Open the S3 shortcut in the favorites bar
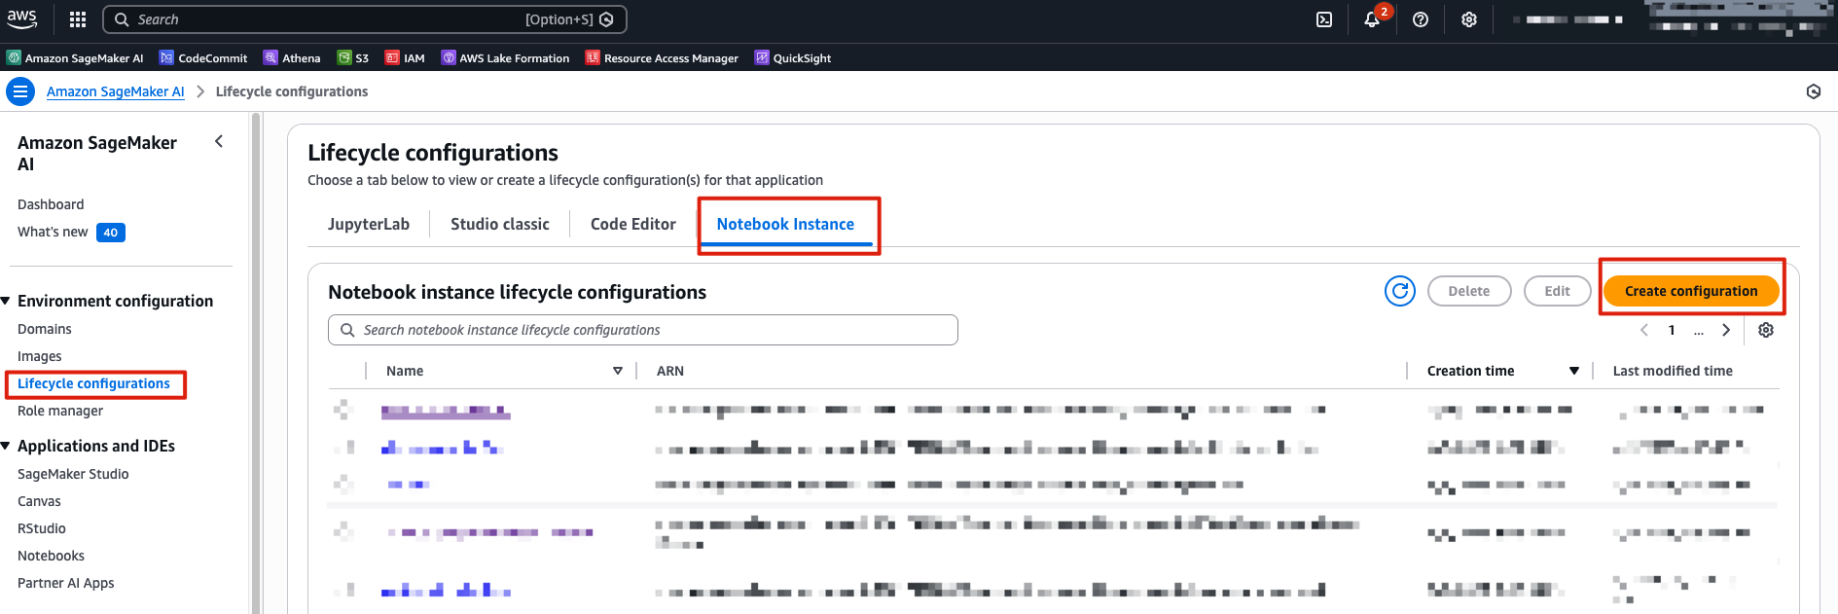 pos(352,58)
